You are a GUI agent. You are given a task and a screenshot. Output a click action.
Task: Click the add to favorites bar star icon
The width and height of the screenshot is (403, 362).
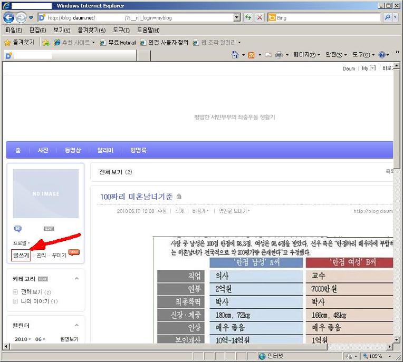coord(46,42)
